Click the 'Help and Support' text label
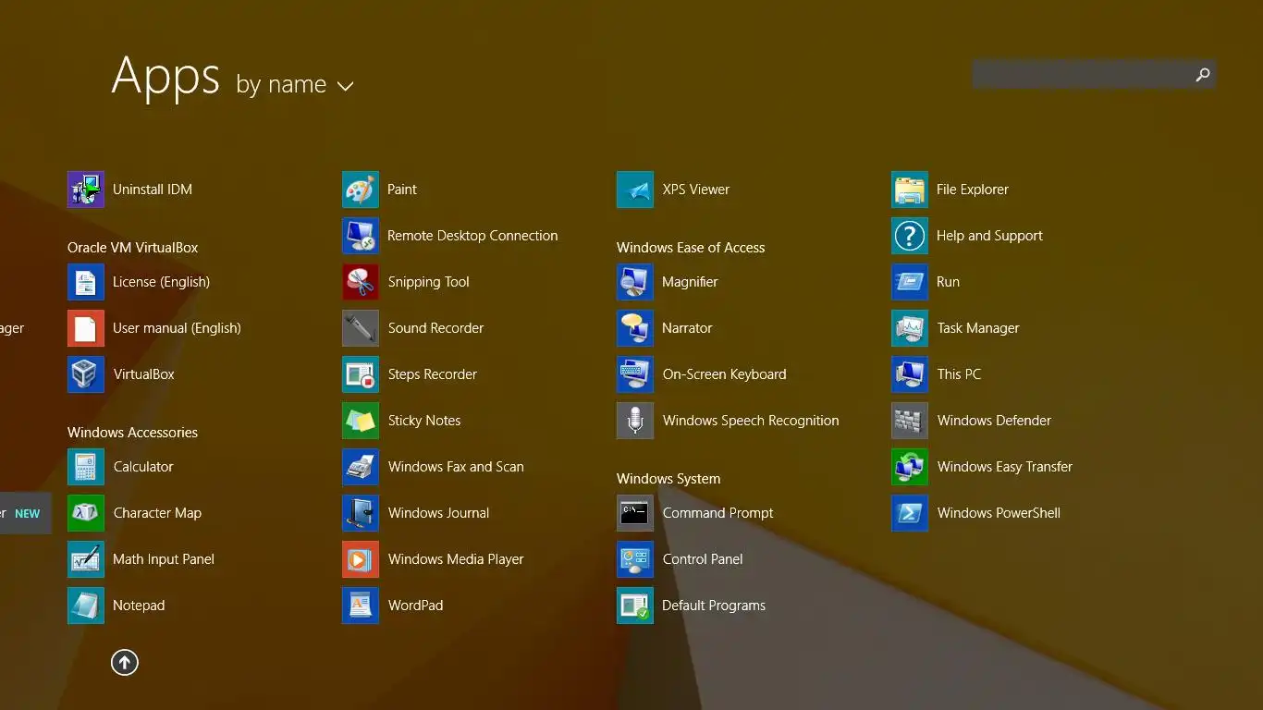The image size is (1263, 710). point(989,236)
